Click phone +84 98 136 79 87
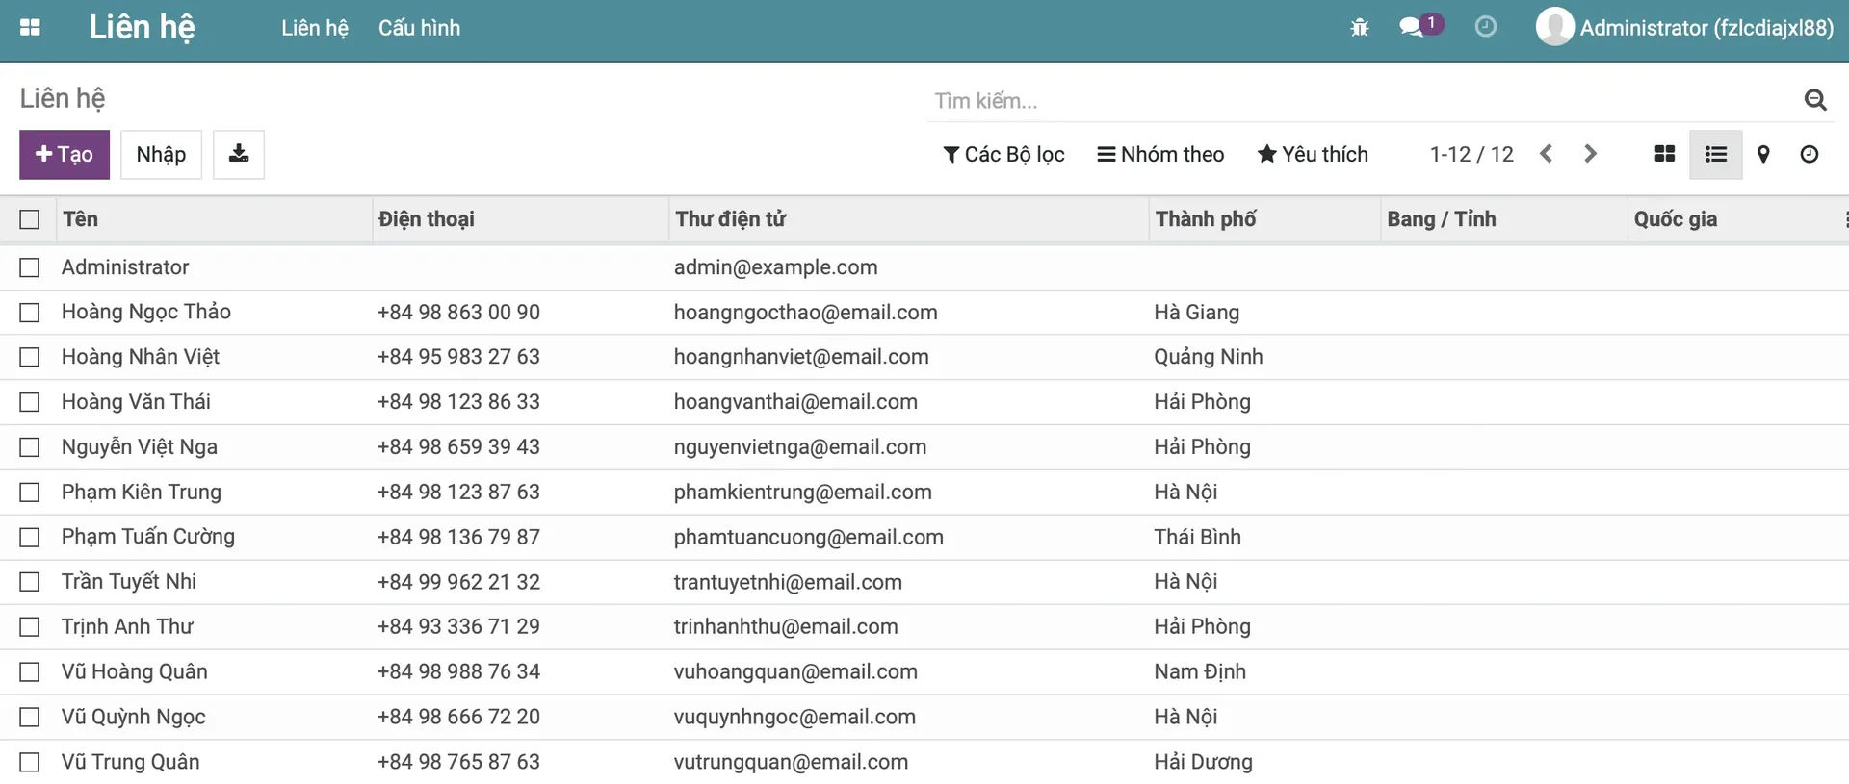Viewport: 1849px width, 784px height. pyautogui.click(x=458, y=537)
